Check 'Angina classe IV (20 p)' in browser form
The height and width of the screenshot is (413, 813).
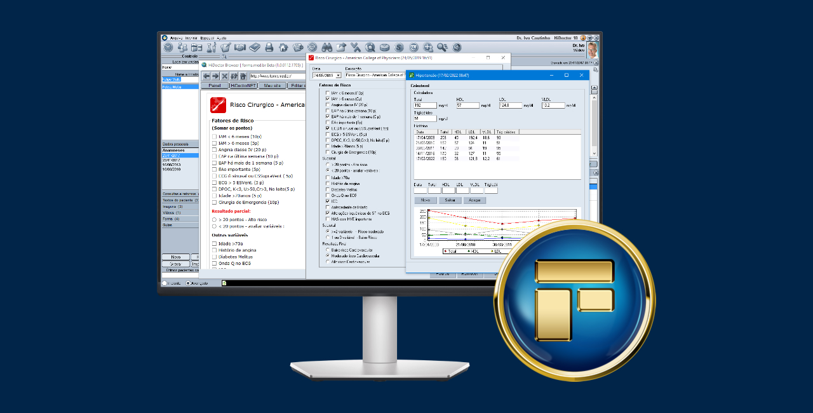click(x=214, y=150)
